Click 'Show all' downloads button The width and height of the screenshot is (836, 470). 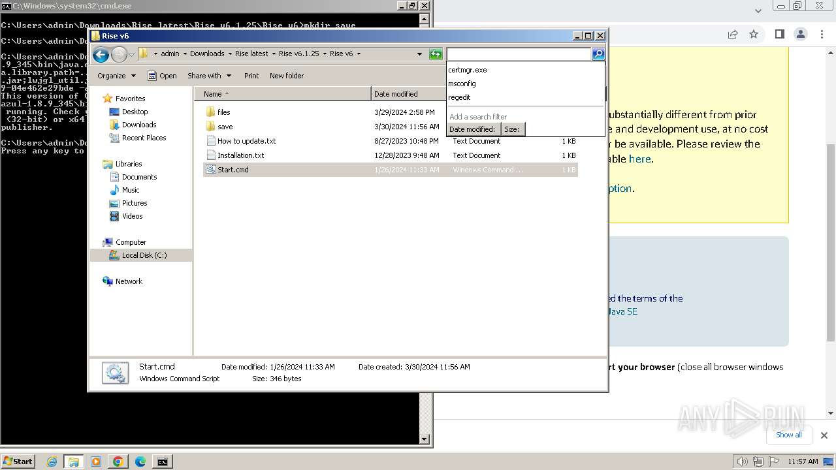(789, 435)
